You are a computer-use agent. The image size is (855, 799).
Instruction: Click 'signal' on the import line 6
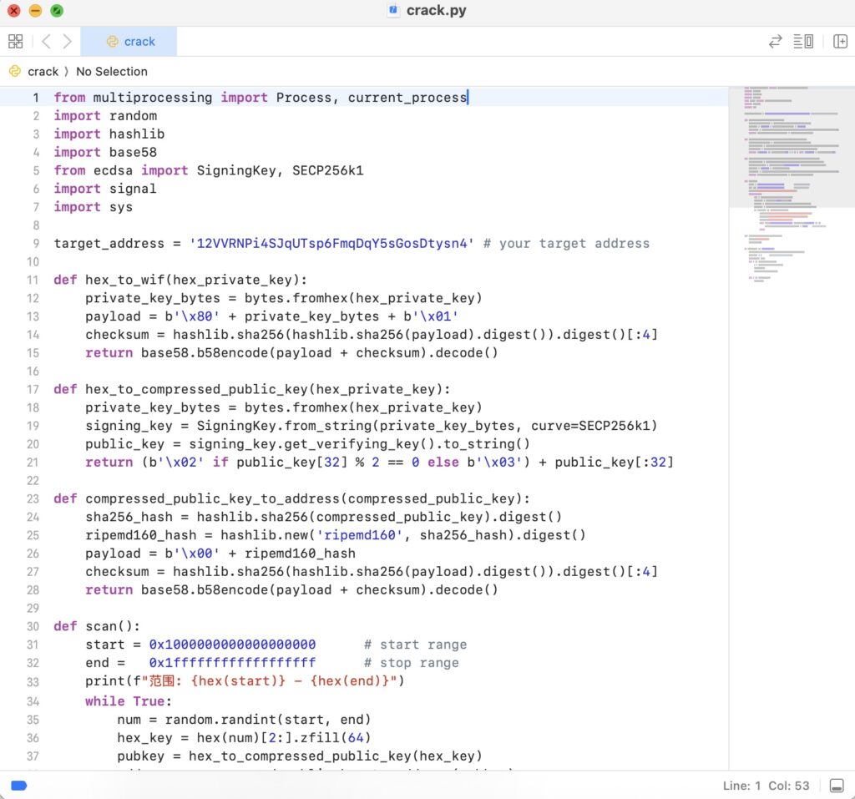(133, 189)
